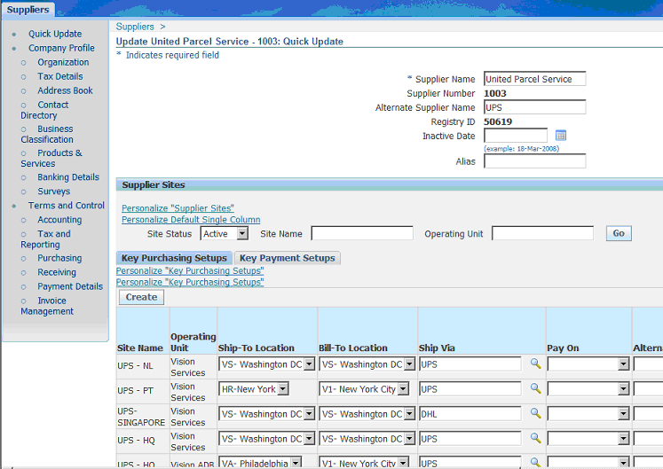Focus the Alternate Supplier Name field
The image size is (663, 469).
coord(534,107)
